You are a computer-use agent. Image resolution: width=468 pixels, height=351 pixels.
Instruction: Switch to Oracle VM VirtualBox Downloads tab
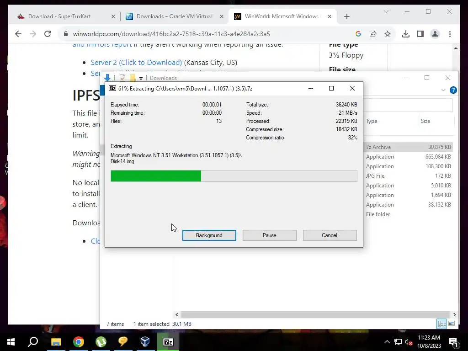(175, 16)
